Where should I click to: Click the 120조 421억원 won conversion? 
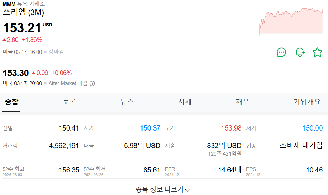225,154
